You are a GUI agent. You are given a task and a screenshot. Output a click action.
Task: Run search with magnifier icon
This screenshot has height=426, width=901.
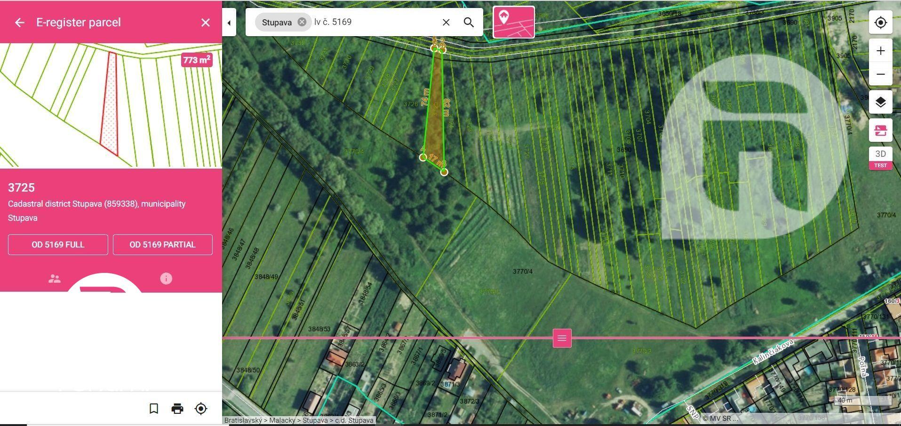469,22
